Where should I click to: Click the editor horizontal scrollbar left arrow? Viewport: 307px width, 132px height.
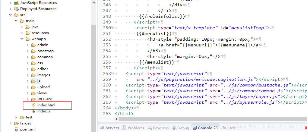(x=117, y=119)
